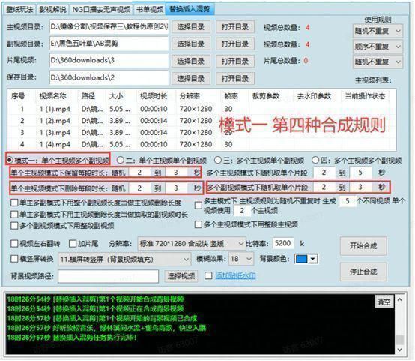Screen dimensions: 415x361
Task: Start synthesis with 开始合成 button
Action: pyautogui.click(x=363, y=246)
